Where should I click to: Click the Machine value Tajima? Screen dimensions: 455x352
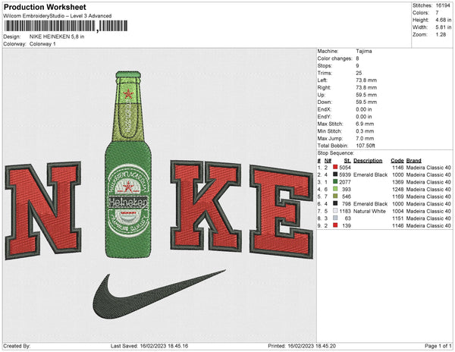(x=364, y=51)
